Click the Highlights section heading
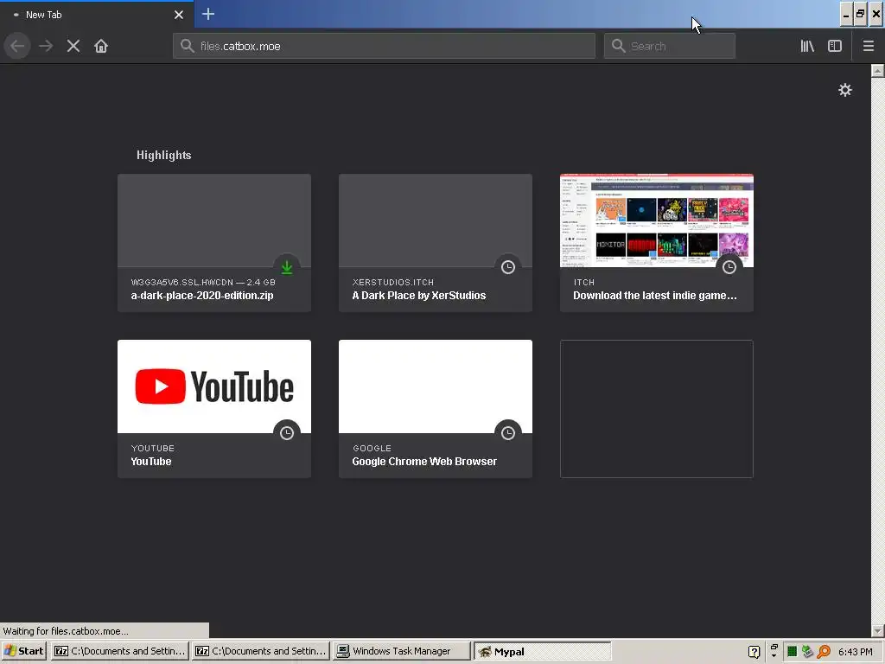Viewport: 885px width, 664px height. pyautogui.click(x=163, y=156)
